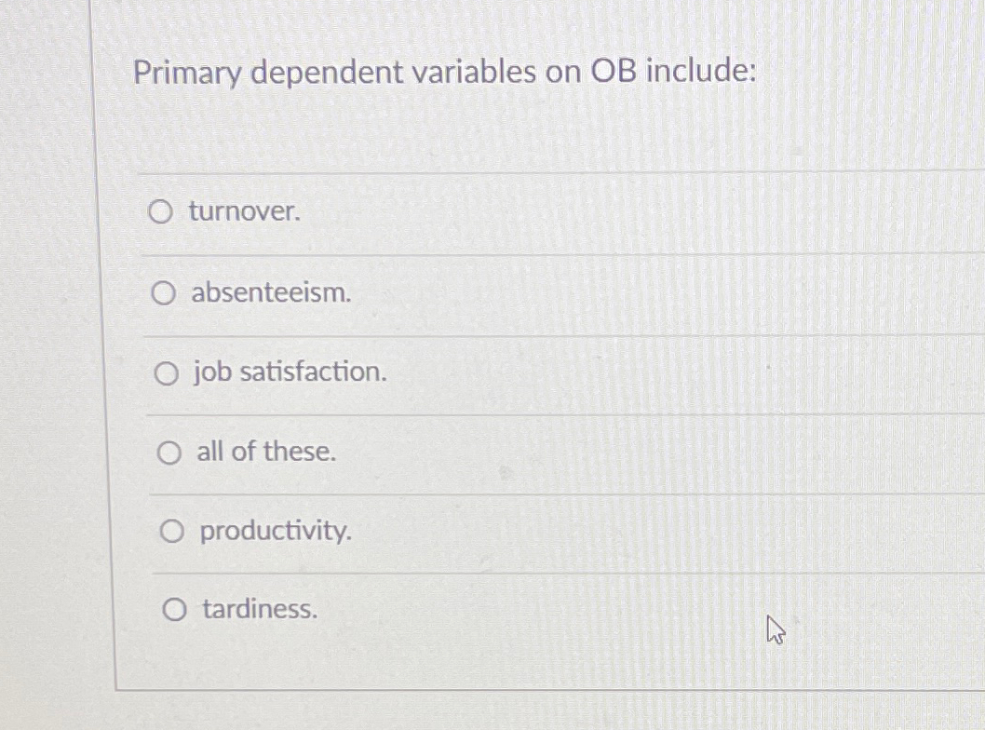Viewport: 985px width, 730px height.
Task: Click the answer label reading turnover
Action: tap(243, 212)
